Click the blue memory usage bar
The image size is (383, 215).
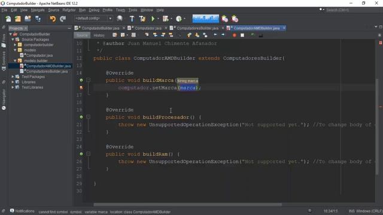[x=206, y=19]
